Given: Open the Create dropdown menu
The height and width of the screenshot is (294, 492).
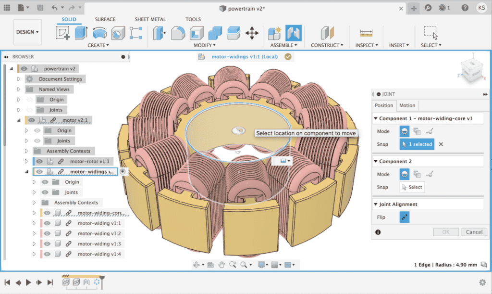Looking at the screenshot, I should tap(98, 45).
